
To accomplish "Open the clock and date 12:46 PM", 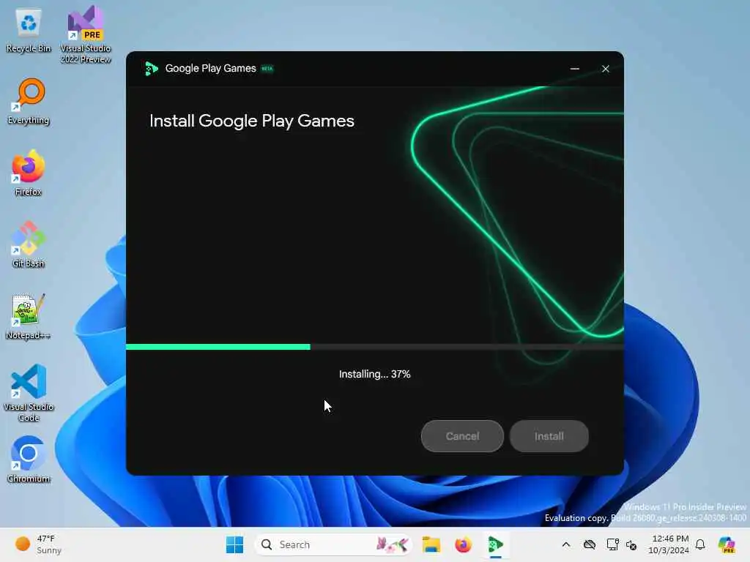I will point(668,544).
